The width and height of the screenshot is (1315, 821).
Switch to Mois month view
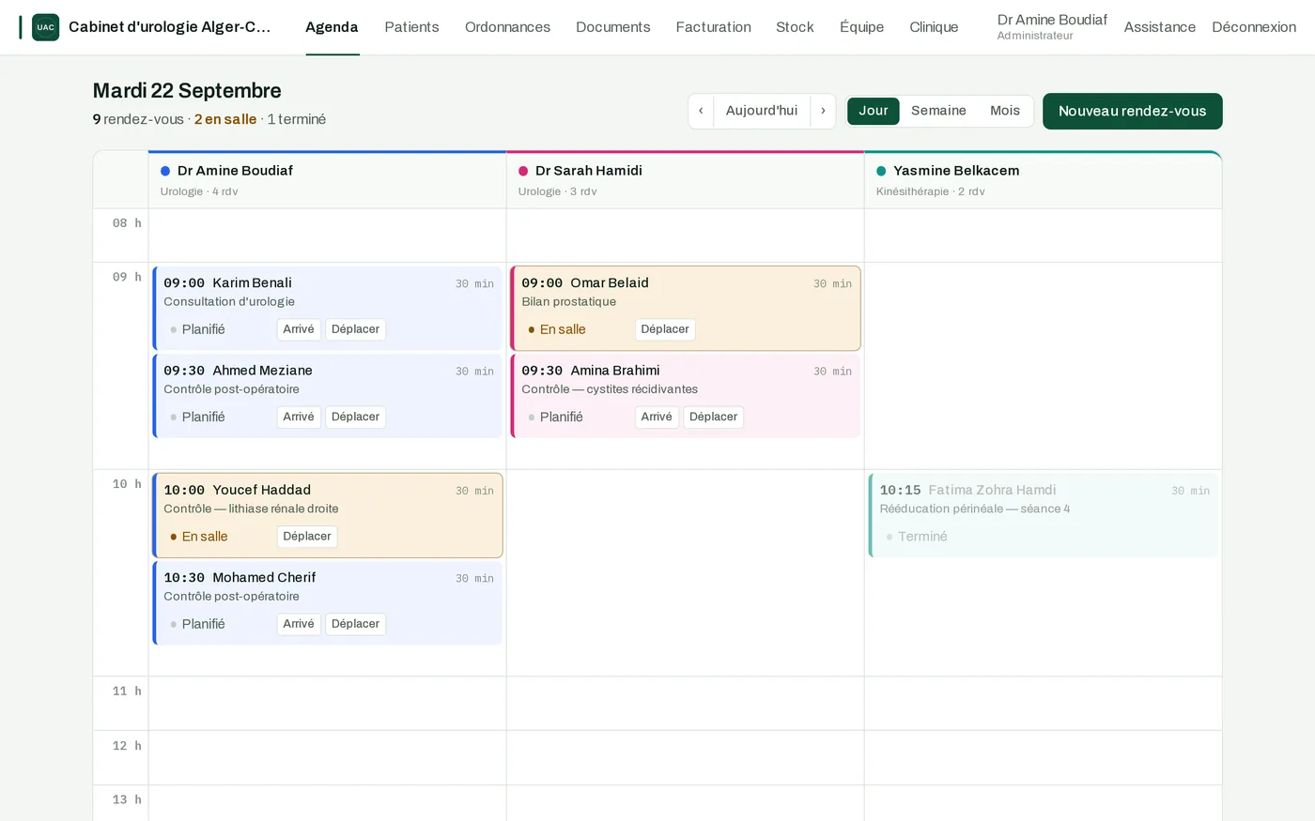(1005, 111)
